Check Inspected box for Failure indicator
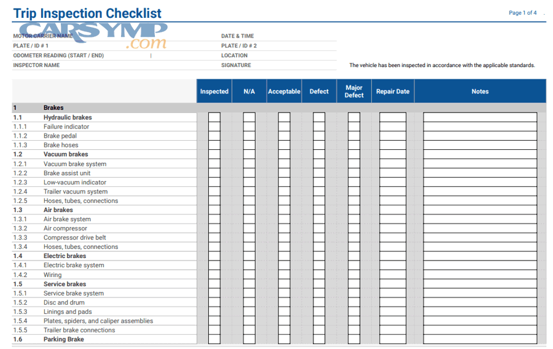Image resolution: width=553 pixels, height=349 pixels. (x=214, y=127)
